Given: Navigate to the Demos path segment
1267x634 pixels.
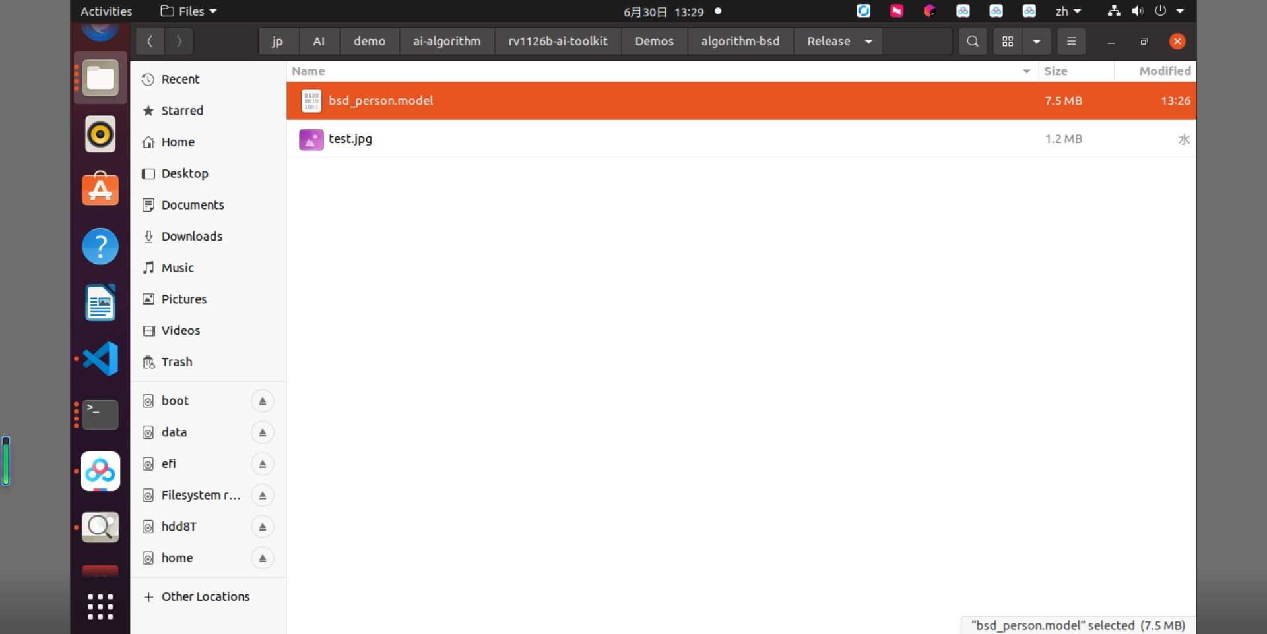Looking at the screenshot, I should [x=654, y=42].
